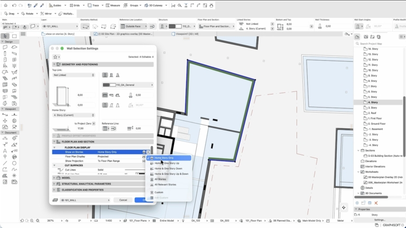Screen dimensions: 406x228
Task: Click to Project Zero arrow button
Action: pyautogui.click(x=94, y=123)
